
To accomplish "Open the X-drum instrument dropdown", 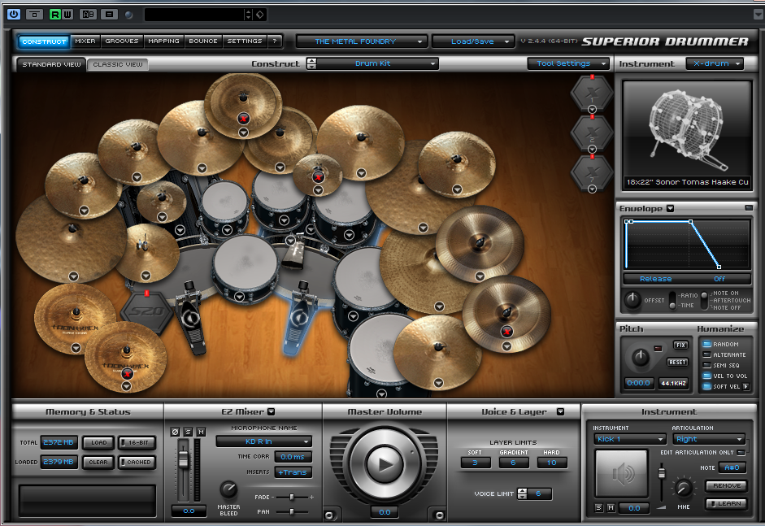I will tap(715, 63).
